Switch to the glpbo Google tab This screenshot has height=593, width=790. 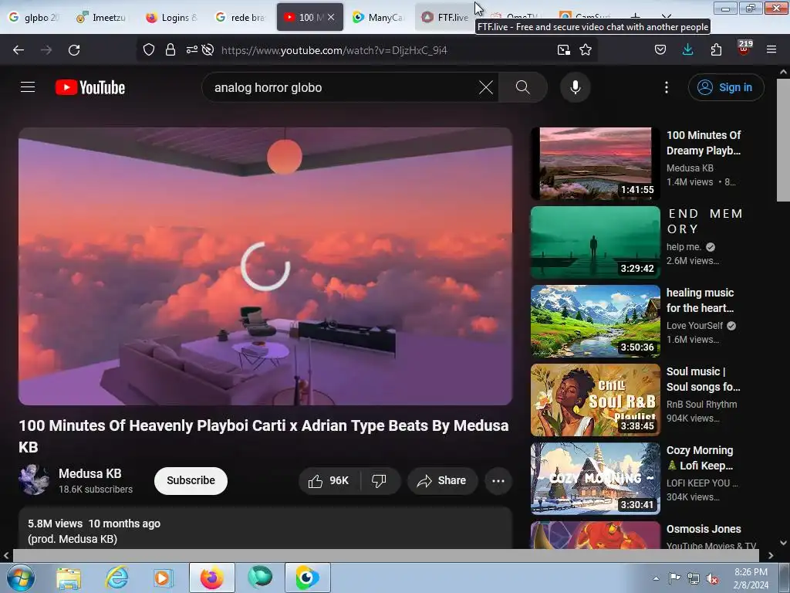pyautogui.click(x=34, y=17)
